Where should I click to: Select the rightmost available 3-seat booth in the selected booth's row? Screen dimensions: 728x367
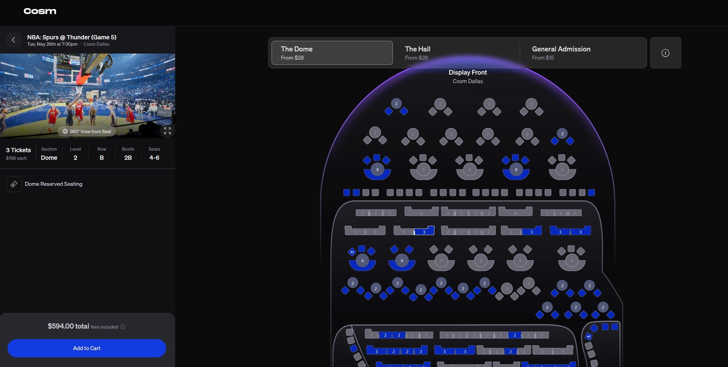click(x=580, y=231)
